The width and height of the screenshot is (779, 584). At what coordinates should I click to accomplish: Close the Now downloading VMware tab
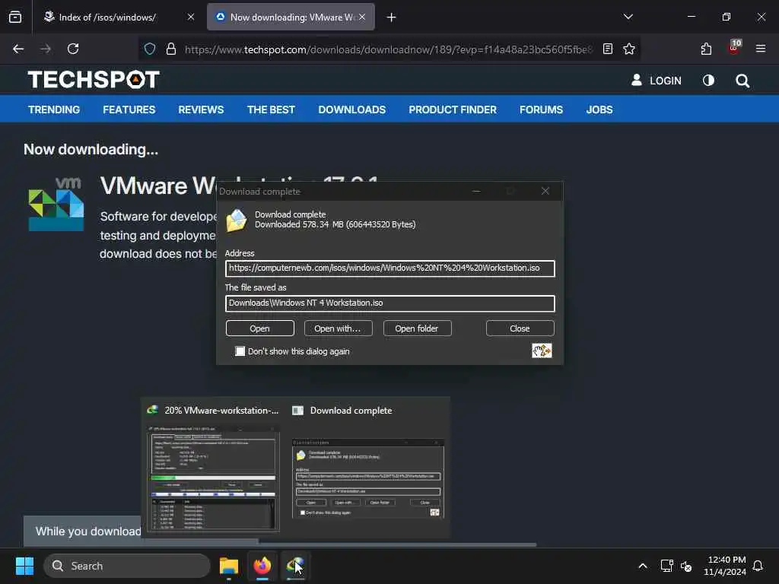pos(362,17)
